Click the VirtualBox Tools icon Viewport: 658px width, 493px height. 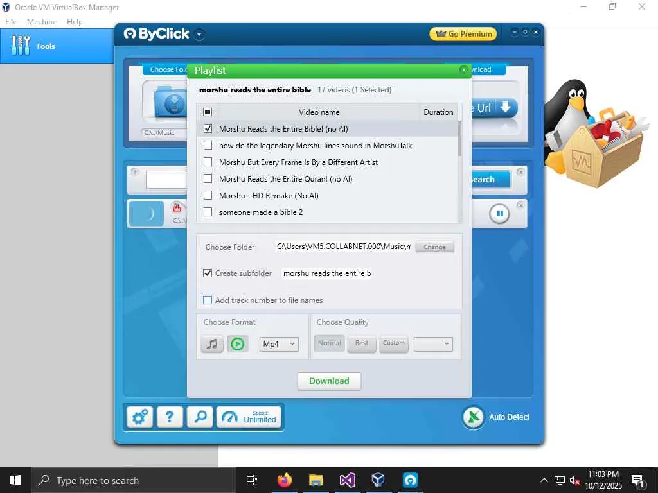[21, 46]
